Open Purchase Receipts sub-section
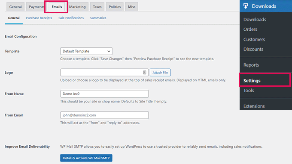Screen dimensions: 292x164 click(x=39, y=18)
